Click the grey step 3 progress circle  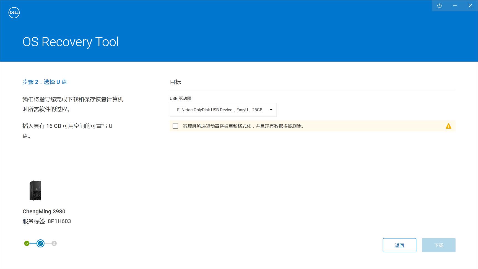[54, 244]
